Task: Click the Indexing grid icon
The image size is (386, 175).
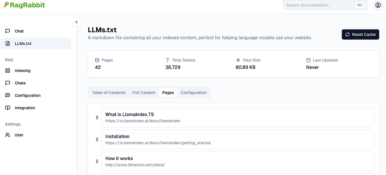Action: (8, 70)
